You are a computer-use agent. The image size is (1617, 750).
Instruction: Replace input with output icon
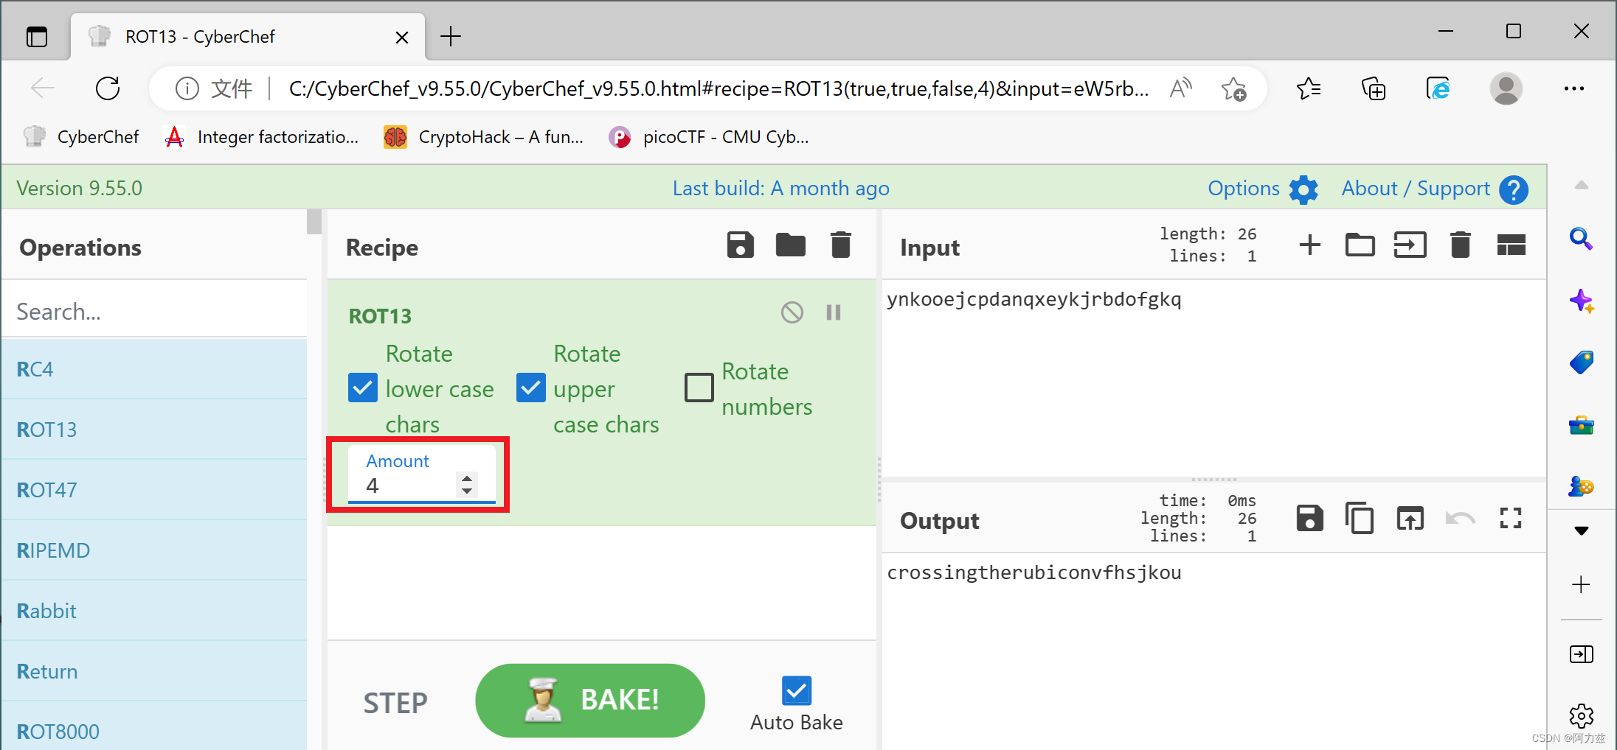(1410, 519)
